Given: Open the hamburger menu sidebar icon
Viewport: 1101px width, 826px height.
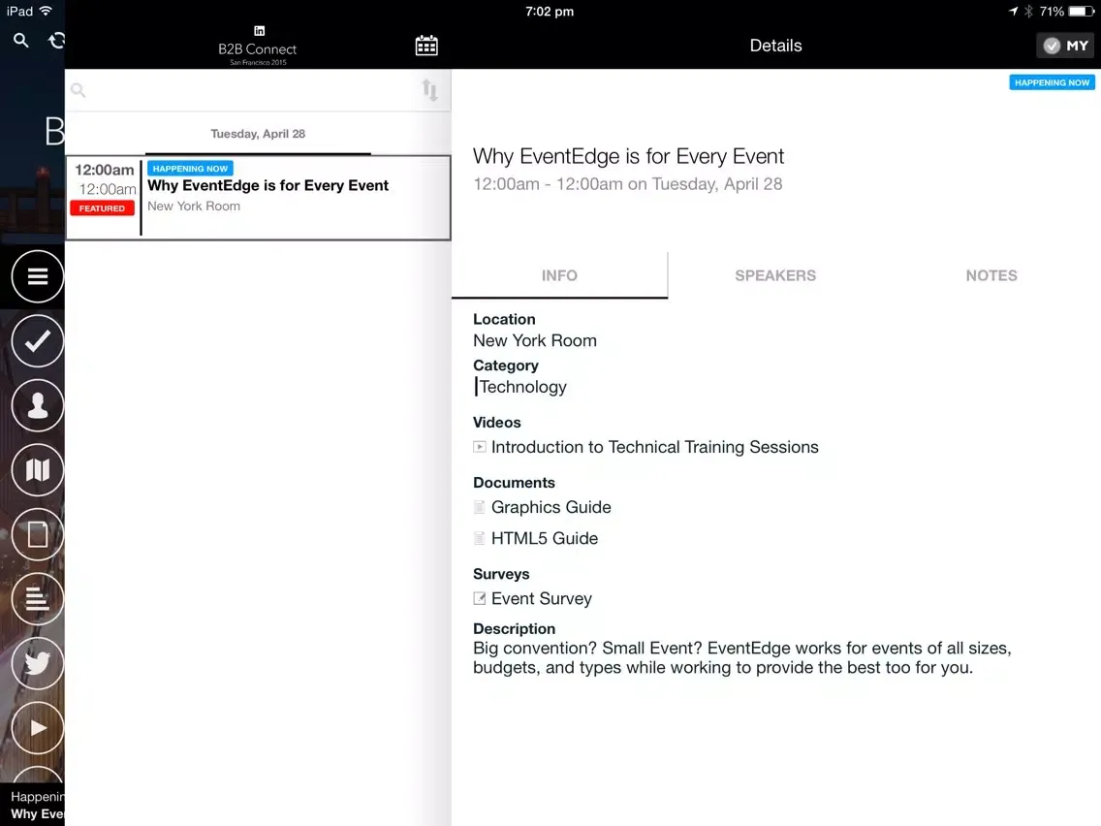Looking at the screenshot, I should point(38,276).
